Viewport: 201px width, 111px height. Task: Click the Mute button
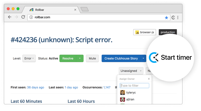[92, 58]
